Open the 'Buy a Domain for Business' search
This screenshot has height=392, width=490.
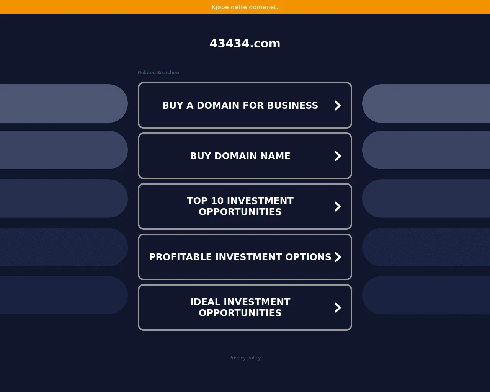coord(240,105)
